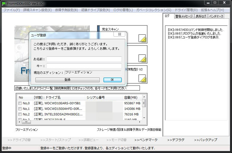Open ドライバ管理(D) menu

pos(186,10)
